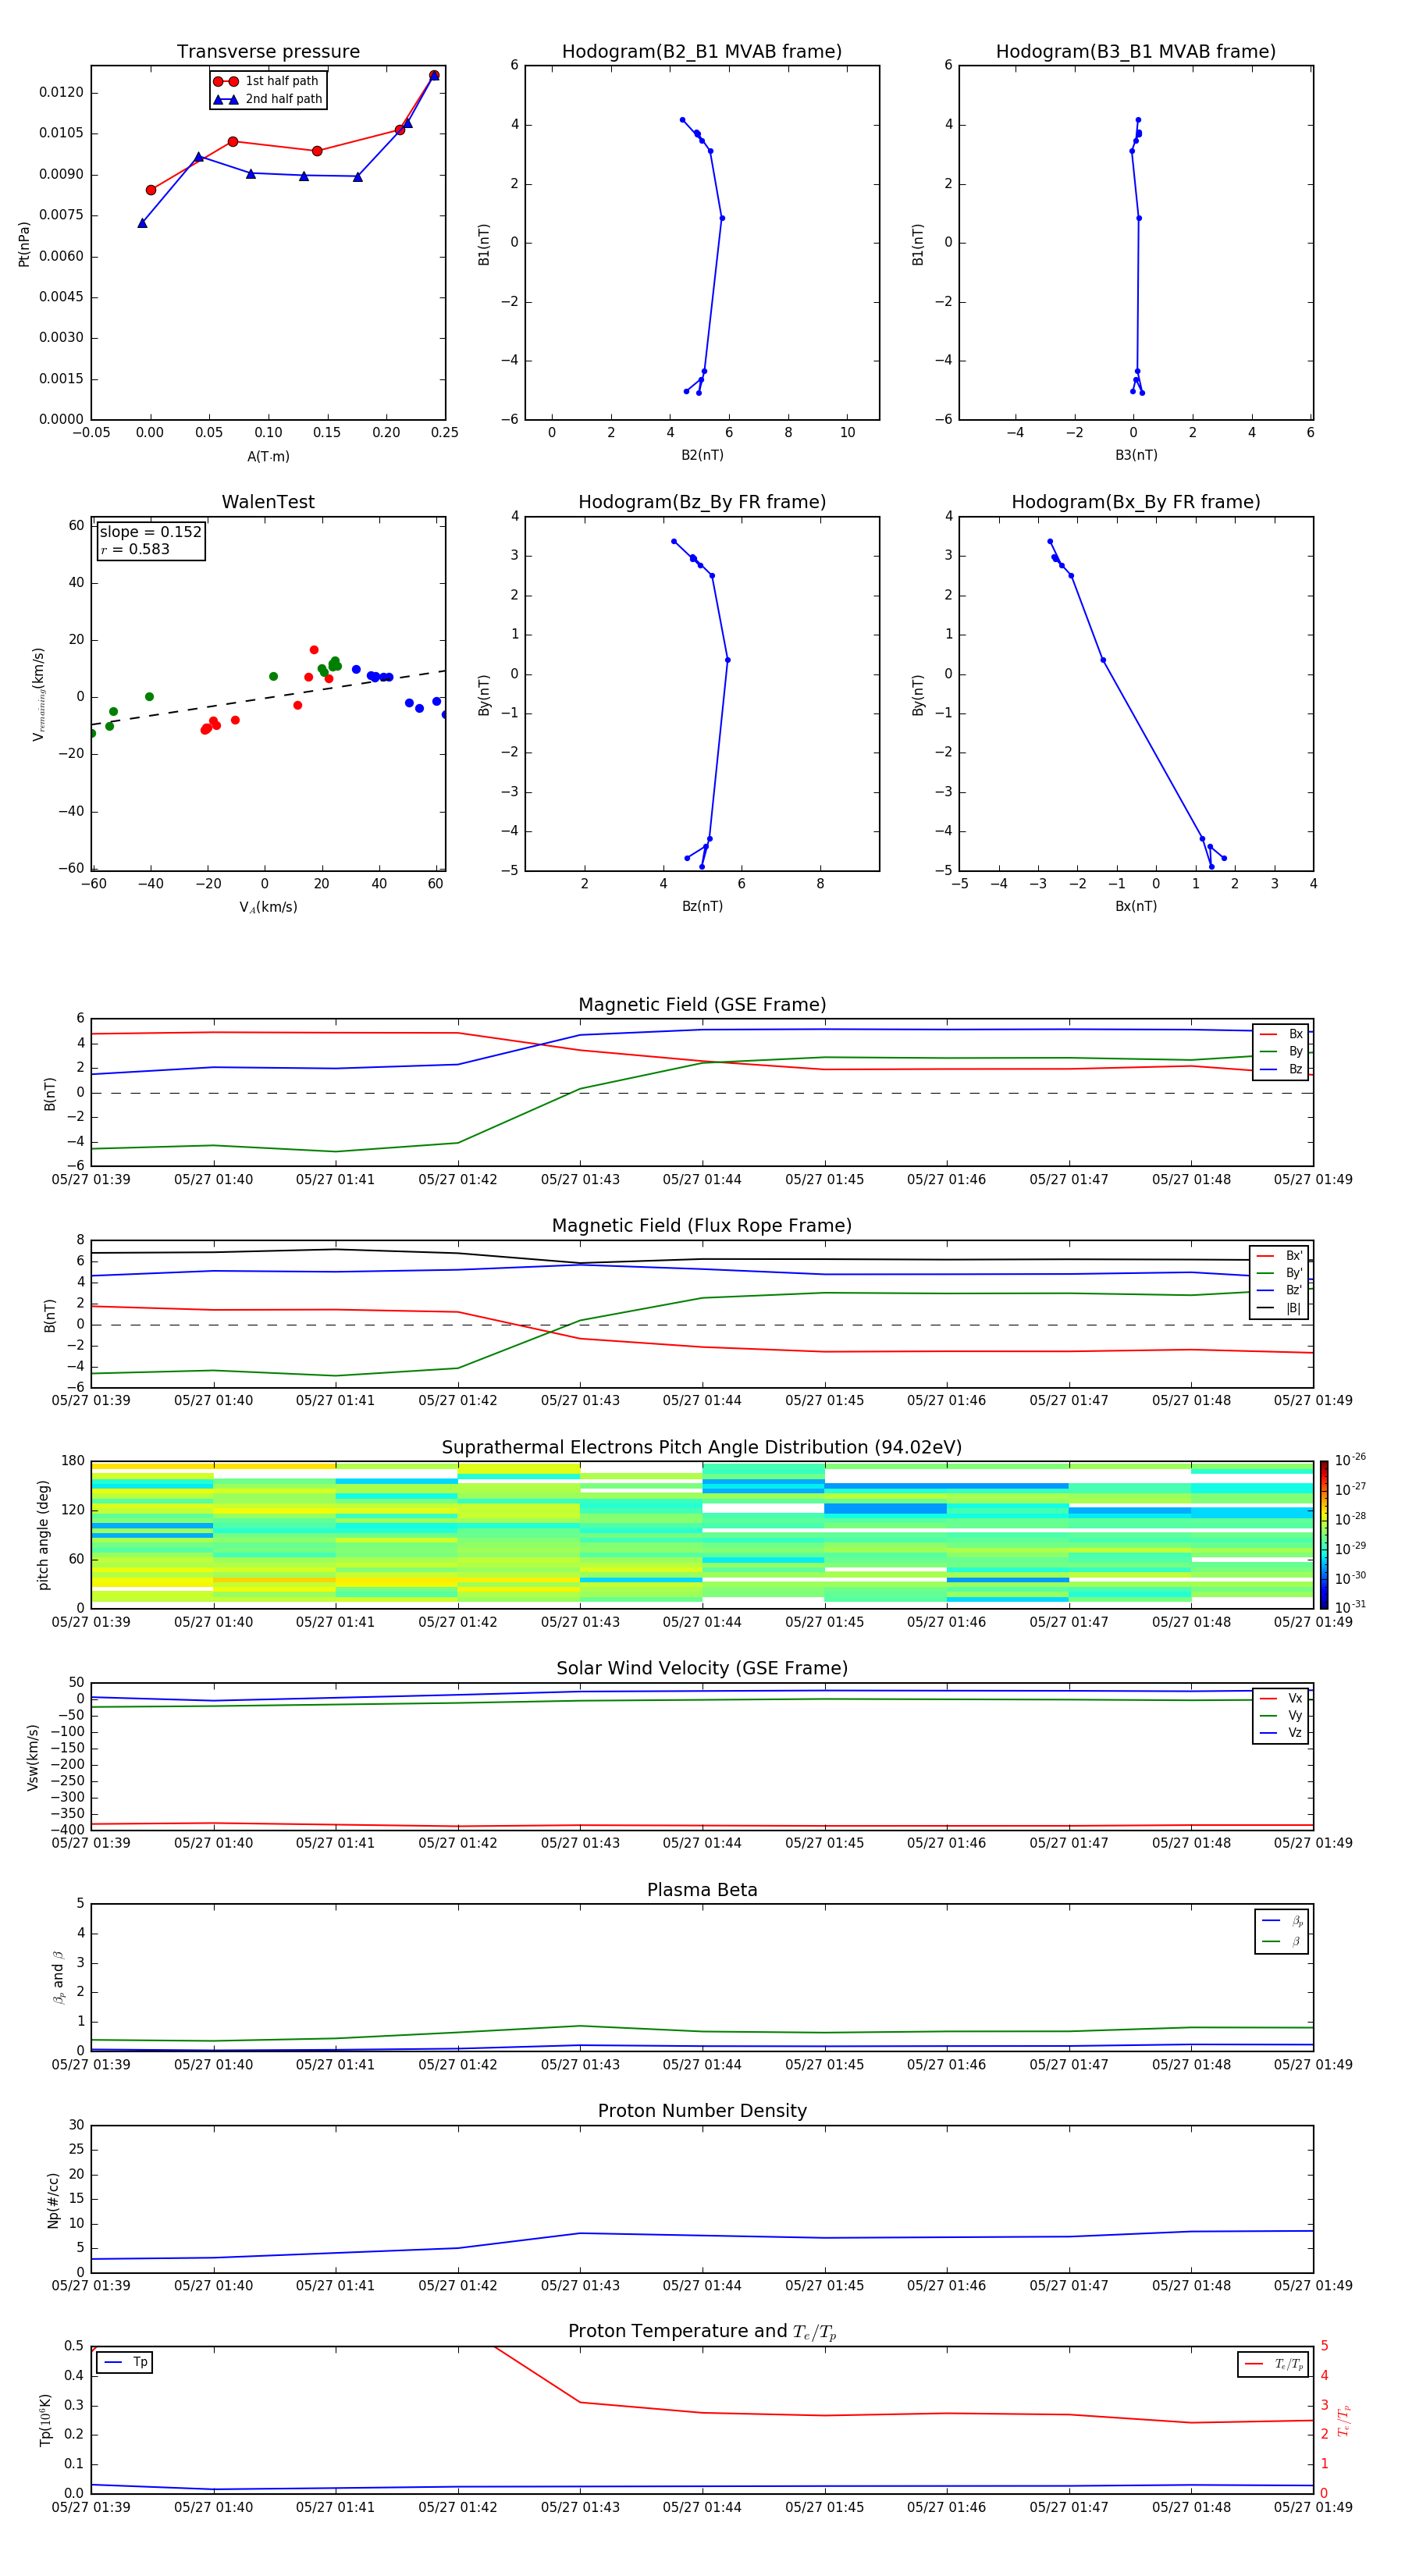This screenshot has width=1405, height=2576.
Task: Click the "WalenTest" plot title
Action: 268,502
